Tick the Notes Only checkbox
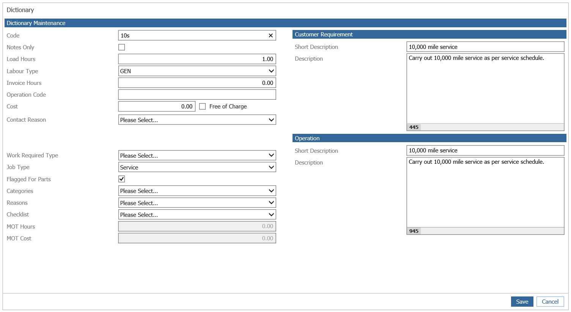 121,47
